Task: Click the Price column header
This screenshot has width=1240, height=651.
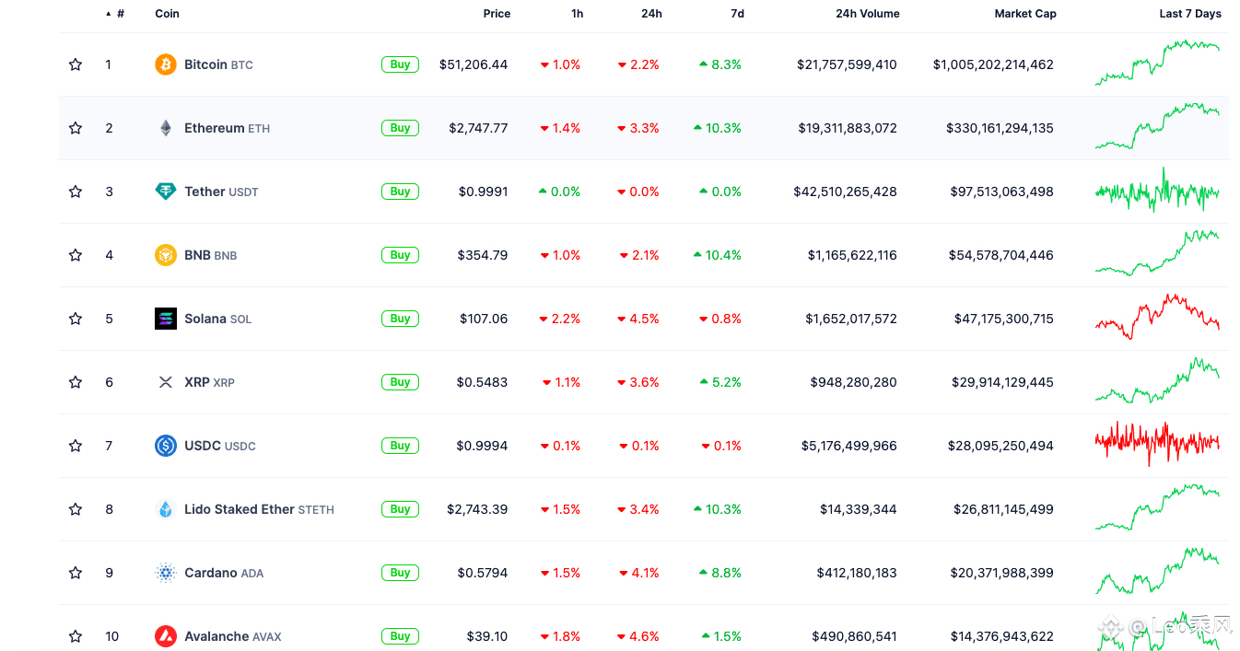Action: tap(497, 14)
